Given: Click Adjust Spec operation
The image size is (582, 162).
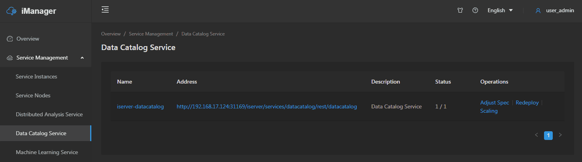Looking at the screenshot, I should click(494, 102).
